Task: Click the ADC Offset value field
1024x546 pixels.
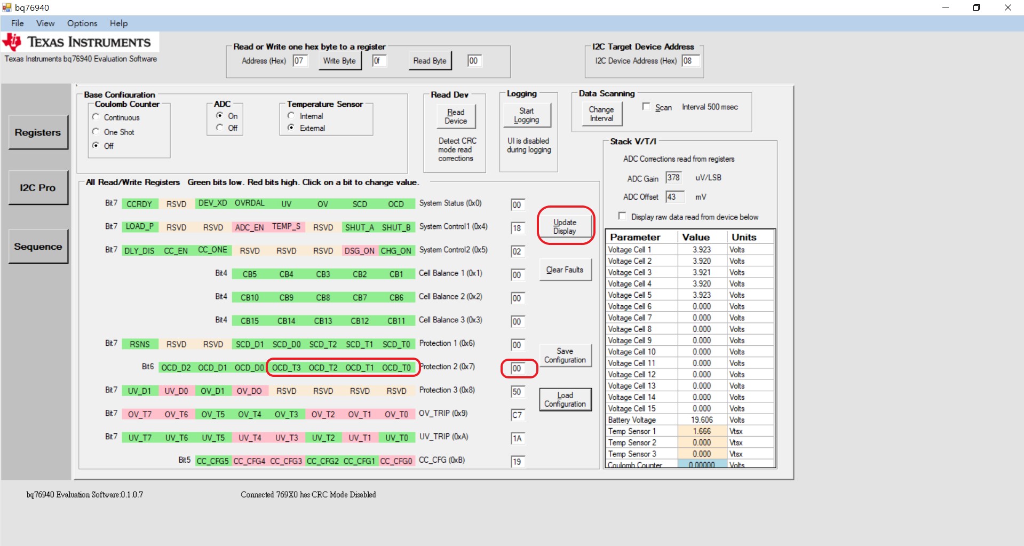Action: 674,197
